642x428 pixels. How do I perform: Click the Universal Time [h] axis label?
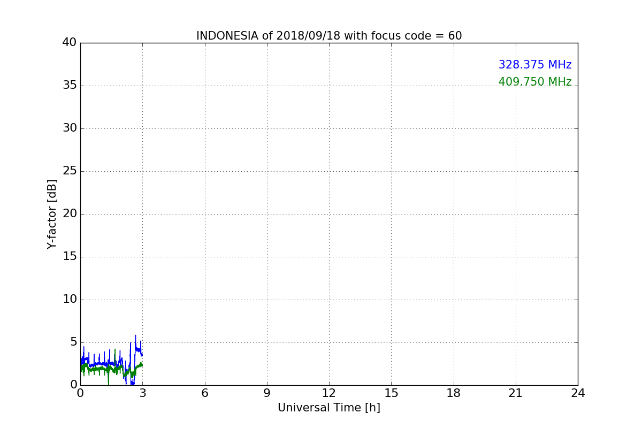[x=329, y=408]
